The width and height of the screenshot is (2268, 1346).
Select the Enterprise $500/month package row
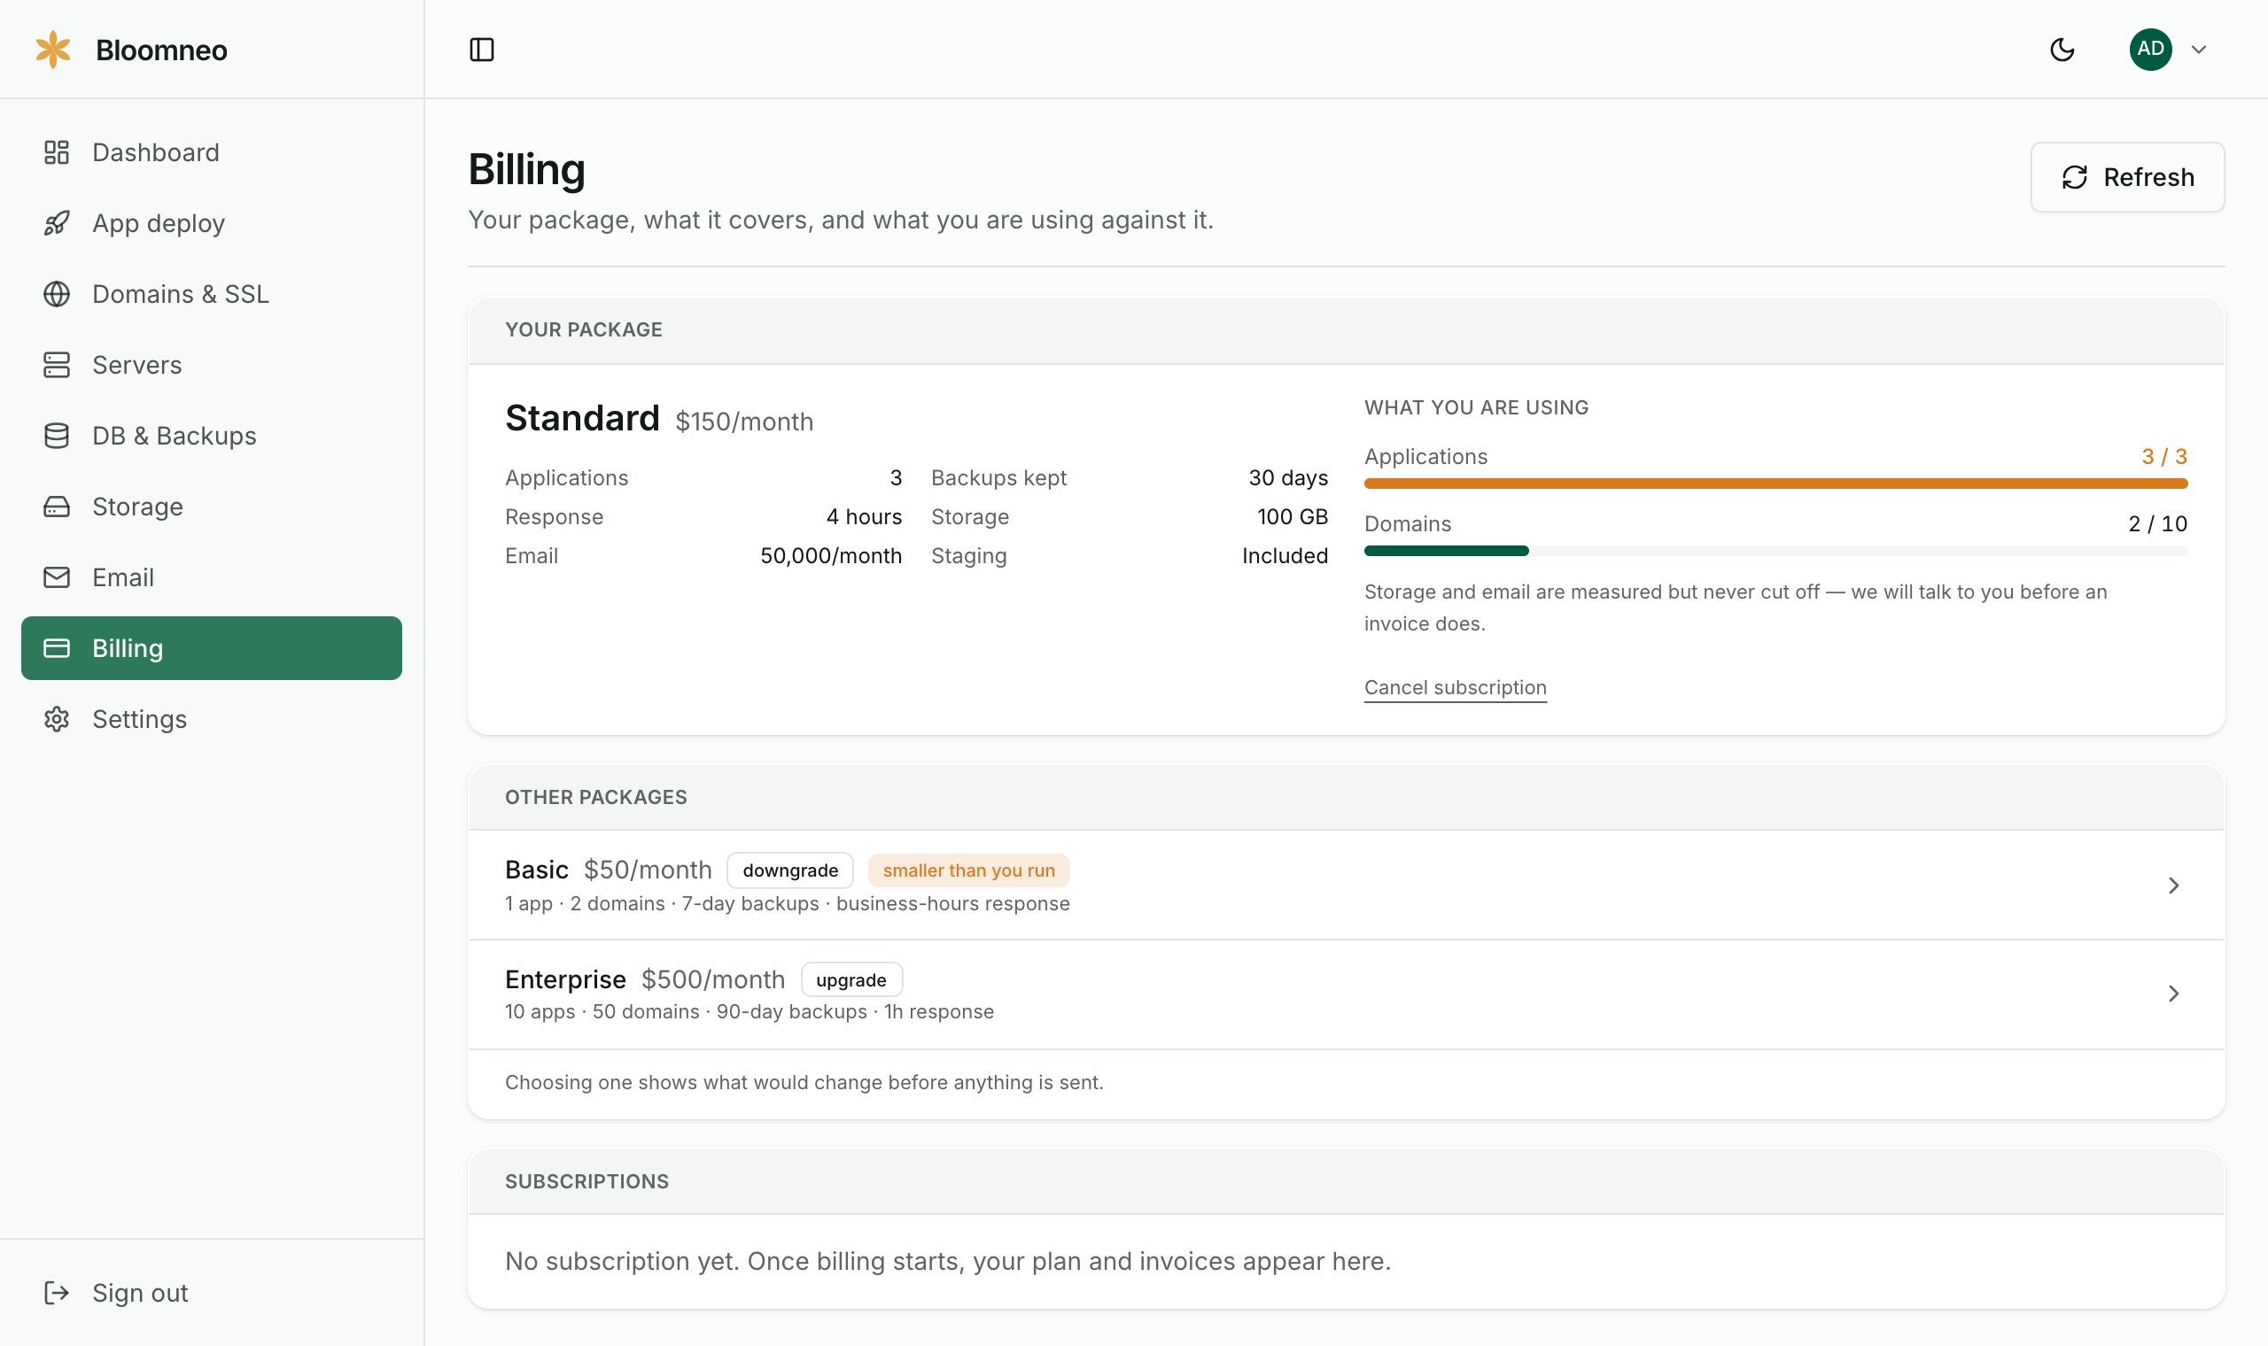coord(1347,994)
